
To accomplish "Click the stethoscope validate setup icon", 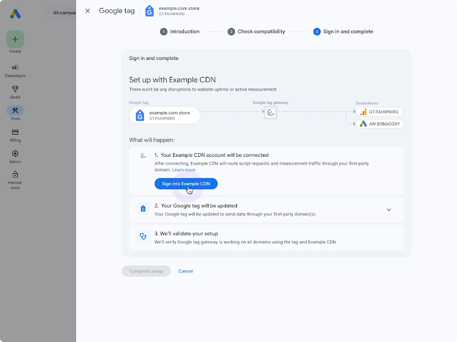I will coord(143,237).
